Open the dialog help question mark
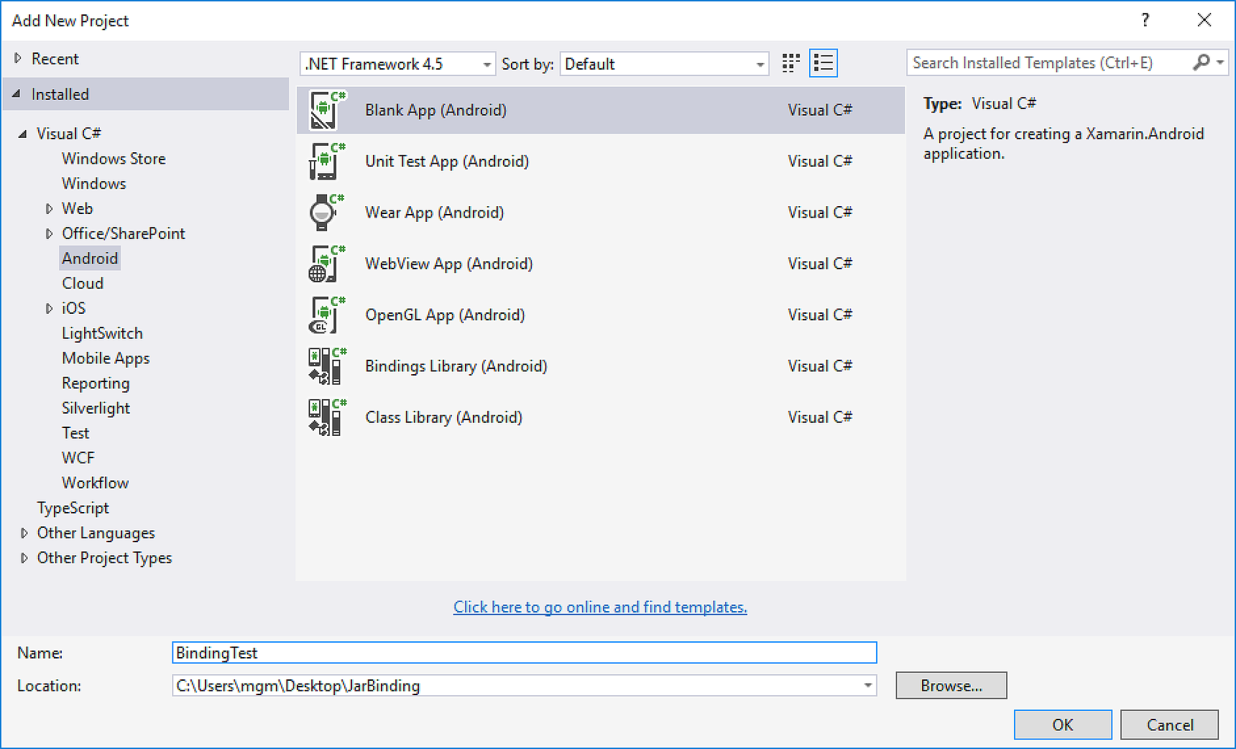Screen dimensions: 1236x749 [x=1145, y=20]
